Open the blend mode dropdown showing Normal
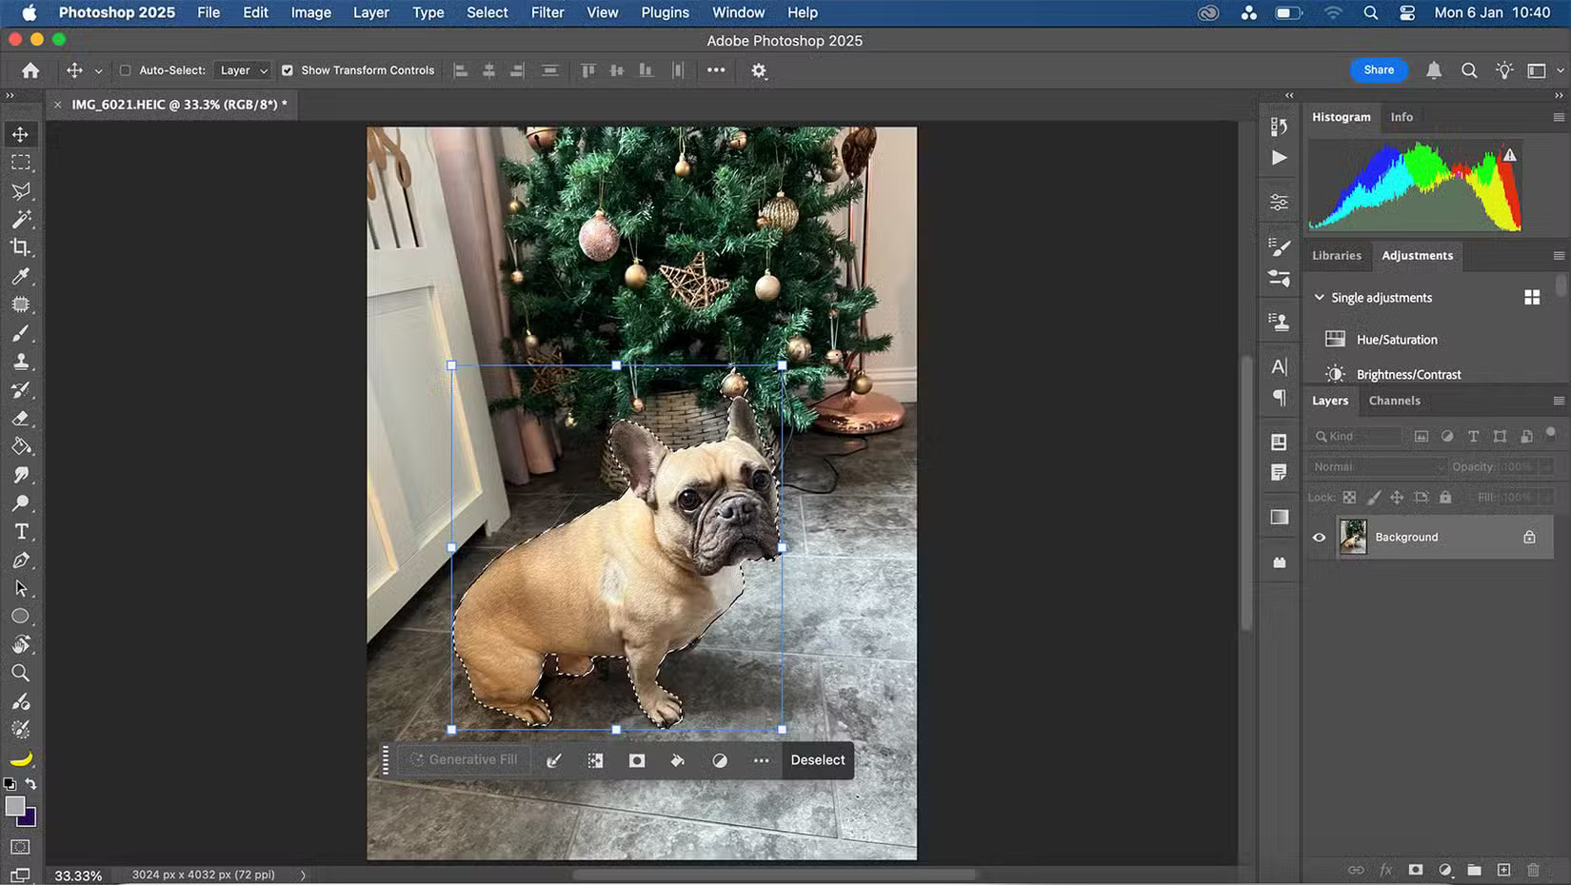Screen dimensions: 1571x885 click(x=1376, y=466)
